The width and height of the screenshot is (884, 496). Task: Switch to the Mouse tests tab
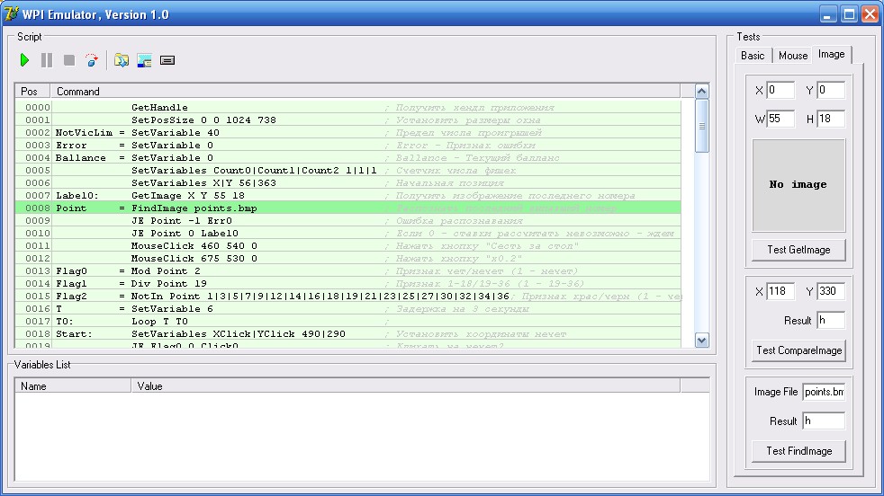[793, 55]
